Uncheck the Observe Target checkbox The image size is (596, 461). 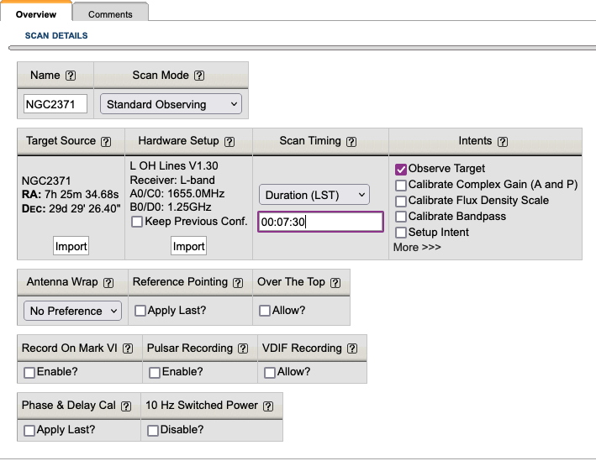tap(401, 170)
